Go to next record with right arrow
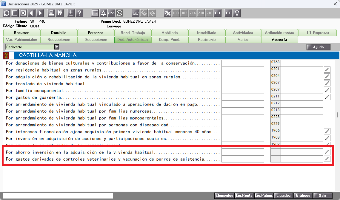The image size is (340, 200). coord(40,13)
